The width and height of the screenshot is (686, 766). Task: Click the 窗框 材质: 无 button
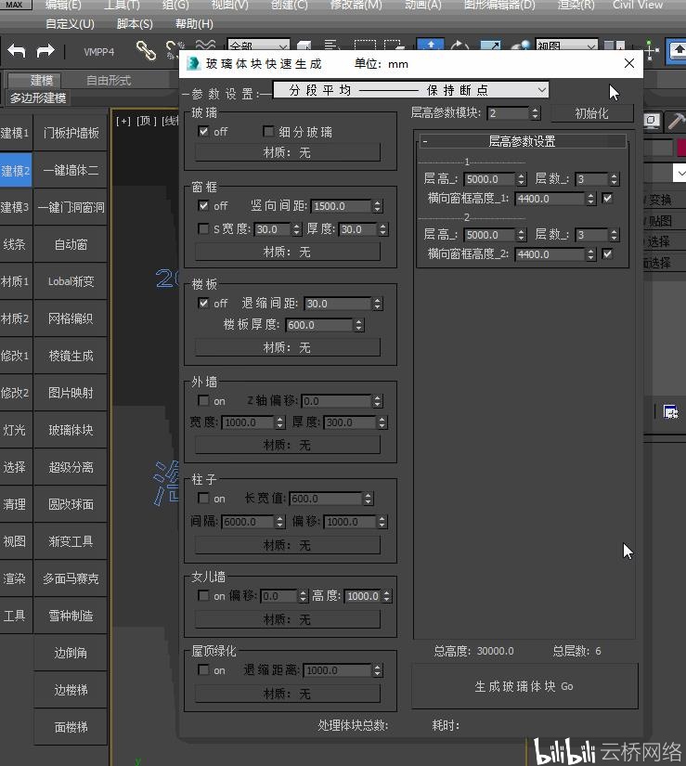[287, 252]
